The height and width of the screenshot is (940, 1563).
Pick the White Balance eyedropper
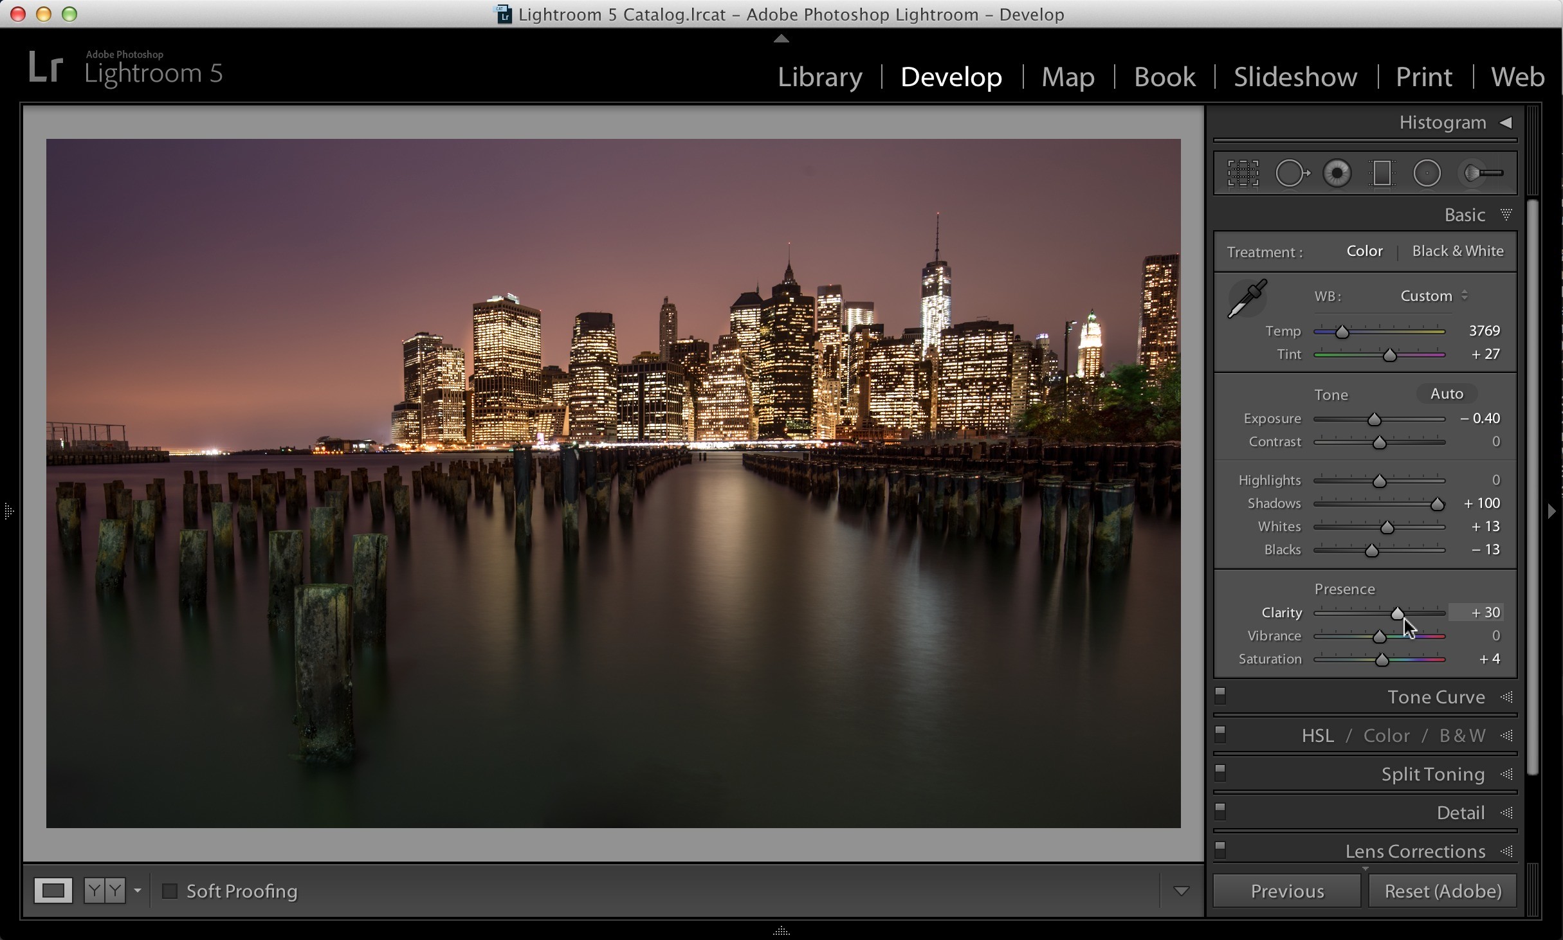pos(1247,298)
